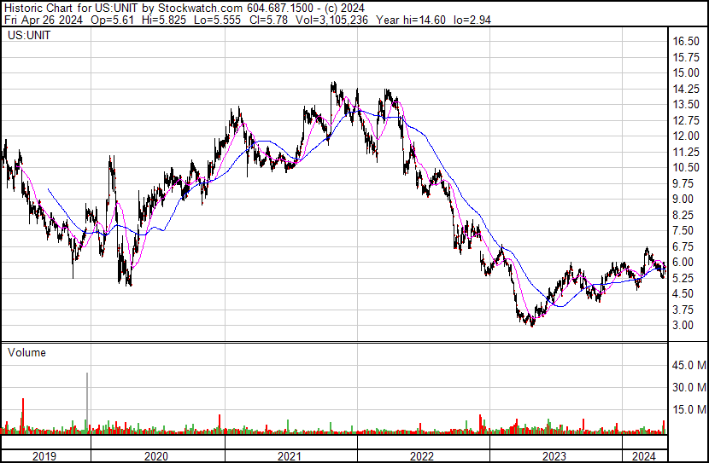Click the 30.0 M volume axis label
709x463 pixels.
[688, 388]
